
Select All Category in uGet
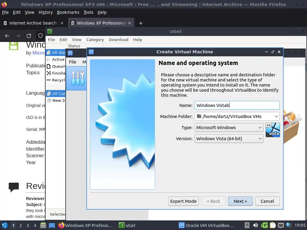tap(56, 93)
